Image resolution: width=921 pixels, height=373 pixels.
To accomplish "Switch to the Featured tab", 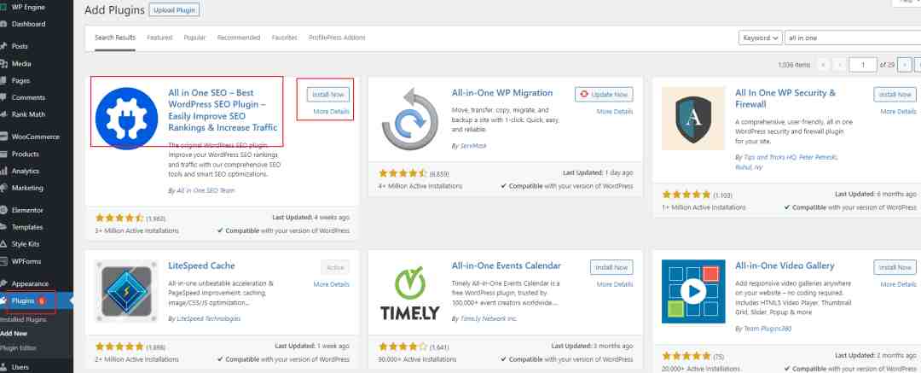I will [159, 38].
